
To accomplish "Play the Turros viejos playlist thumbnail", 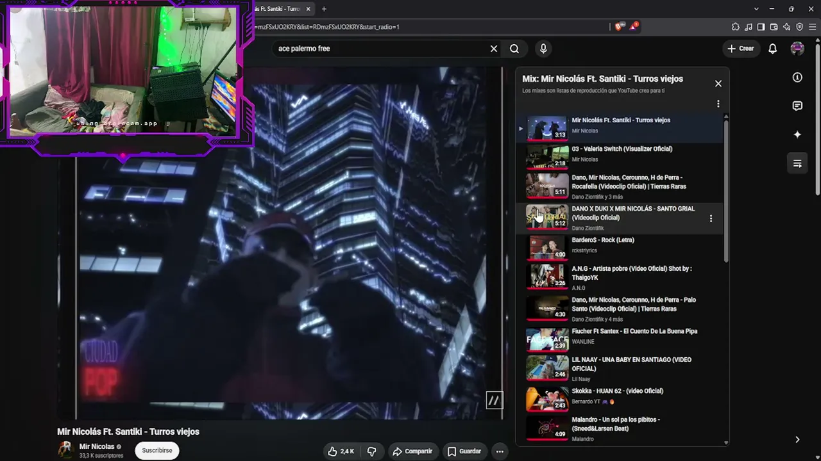I will (x=547, y=128).
